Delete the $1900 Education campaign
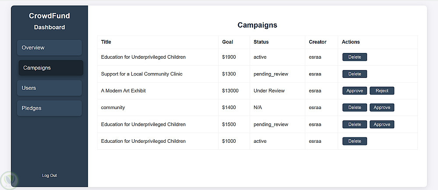Screen dimensions: 438x190 click(354, 57)
